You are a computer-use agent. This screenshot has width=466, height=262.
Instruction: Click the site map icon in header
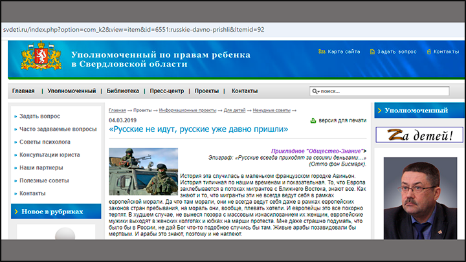322,52
